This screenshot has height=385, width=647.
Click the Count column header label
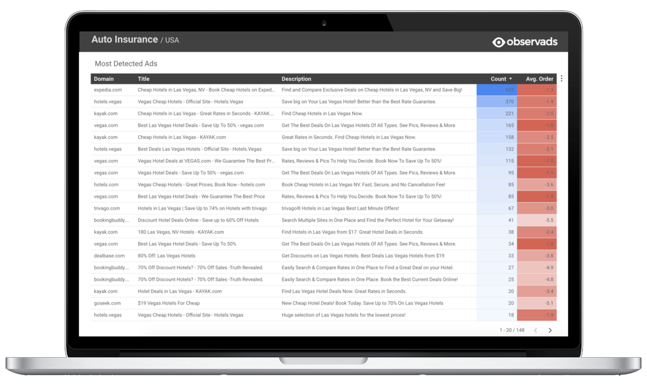pos(498,79)
